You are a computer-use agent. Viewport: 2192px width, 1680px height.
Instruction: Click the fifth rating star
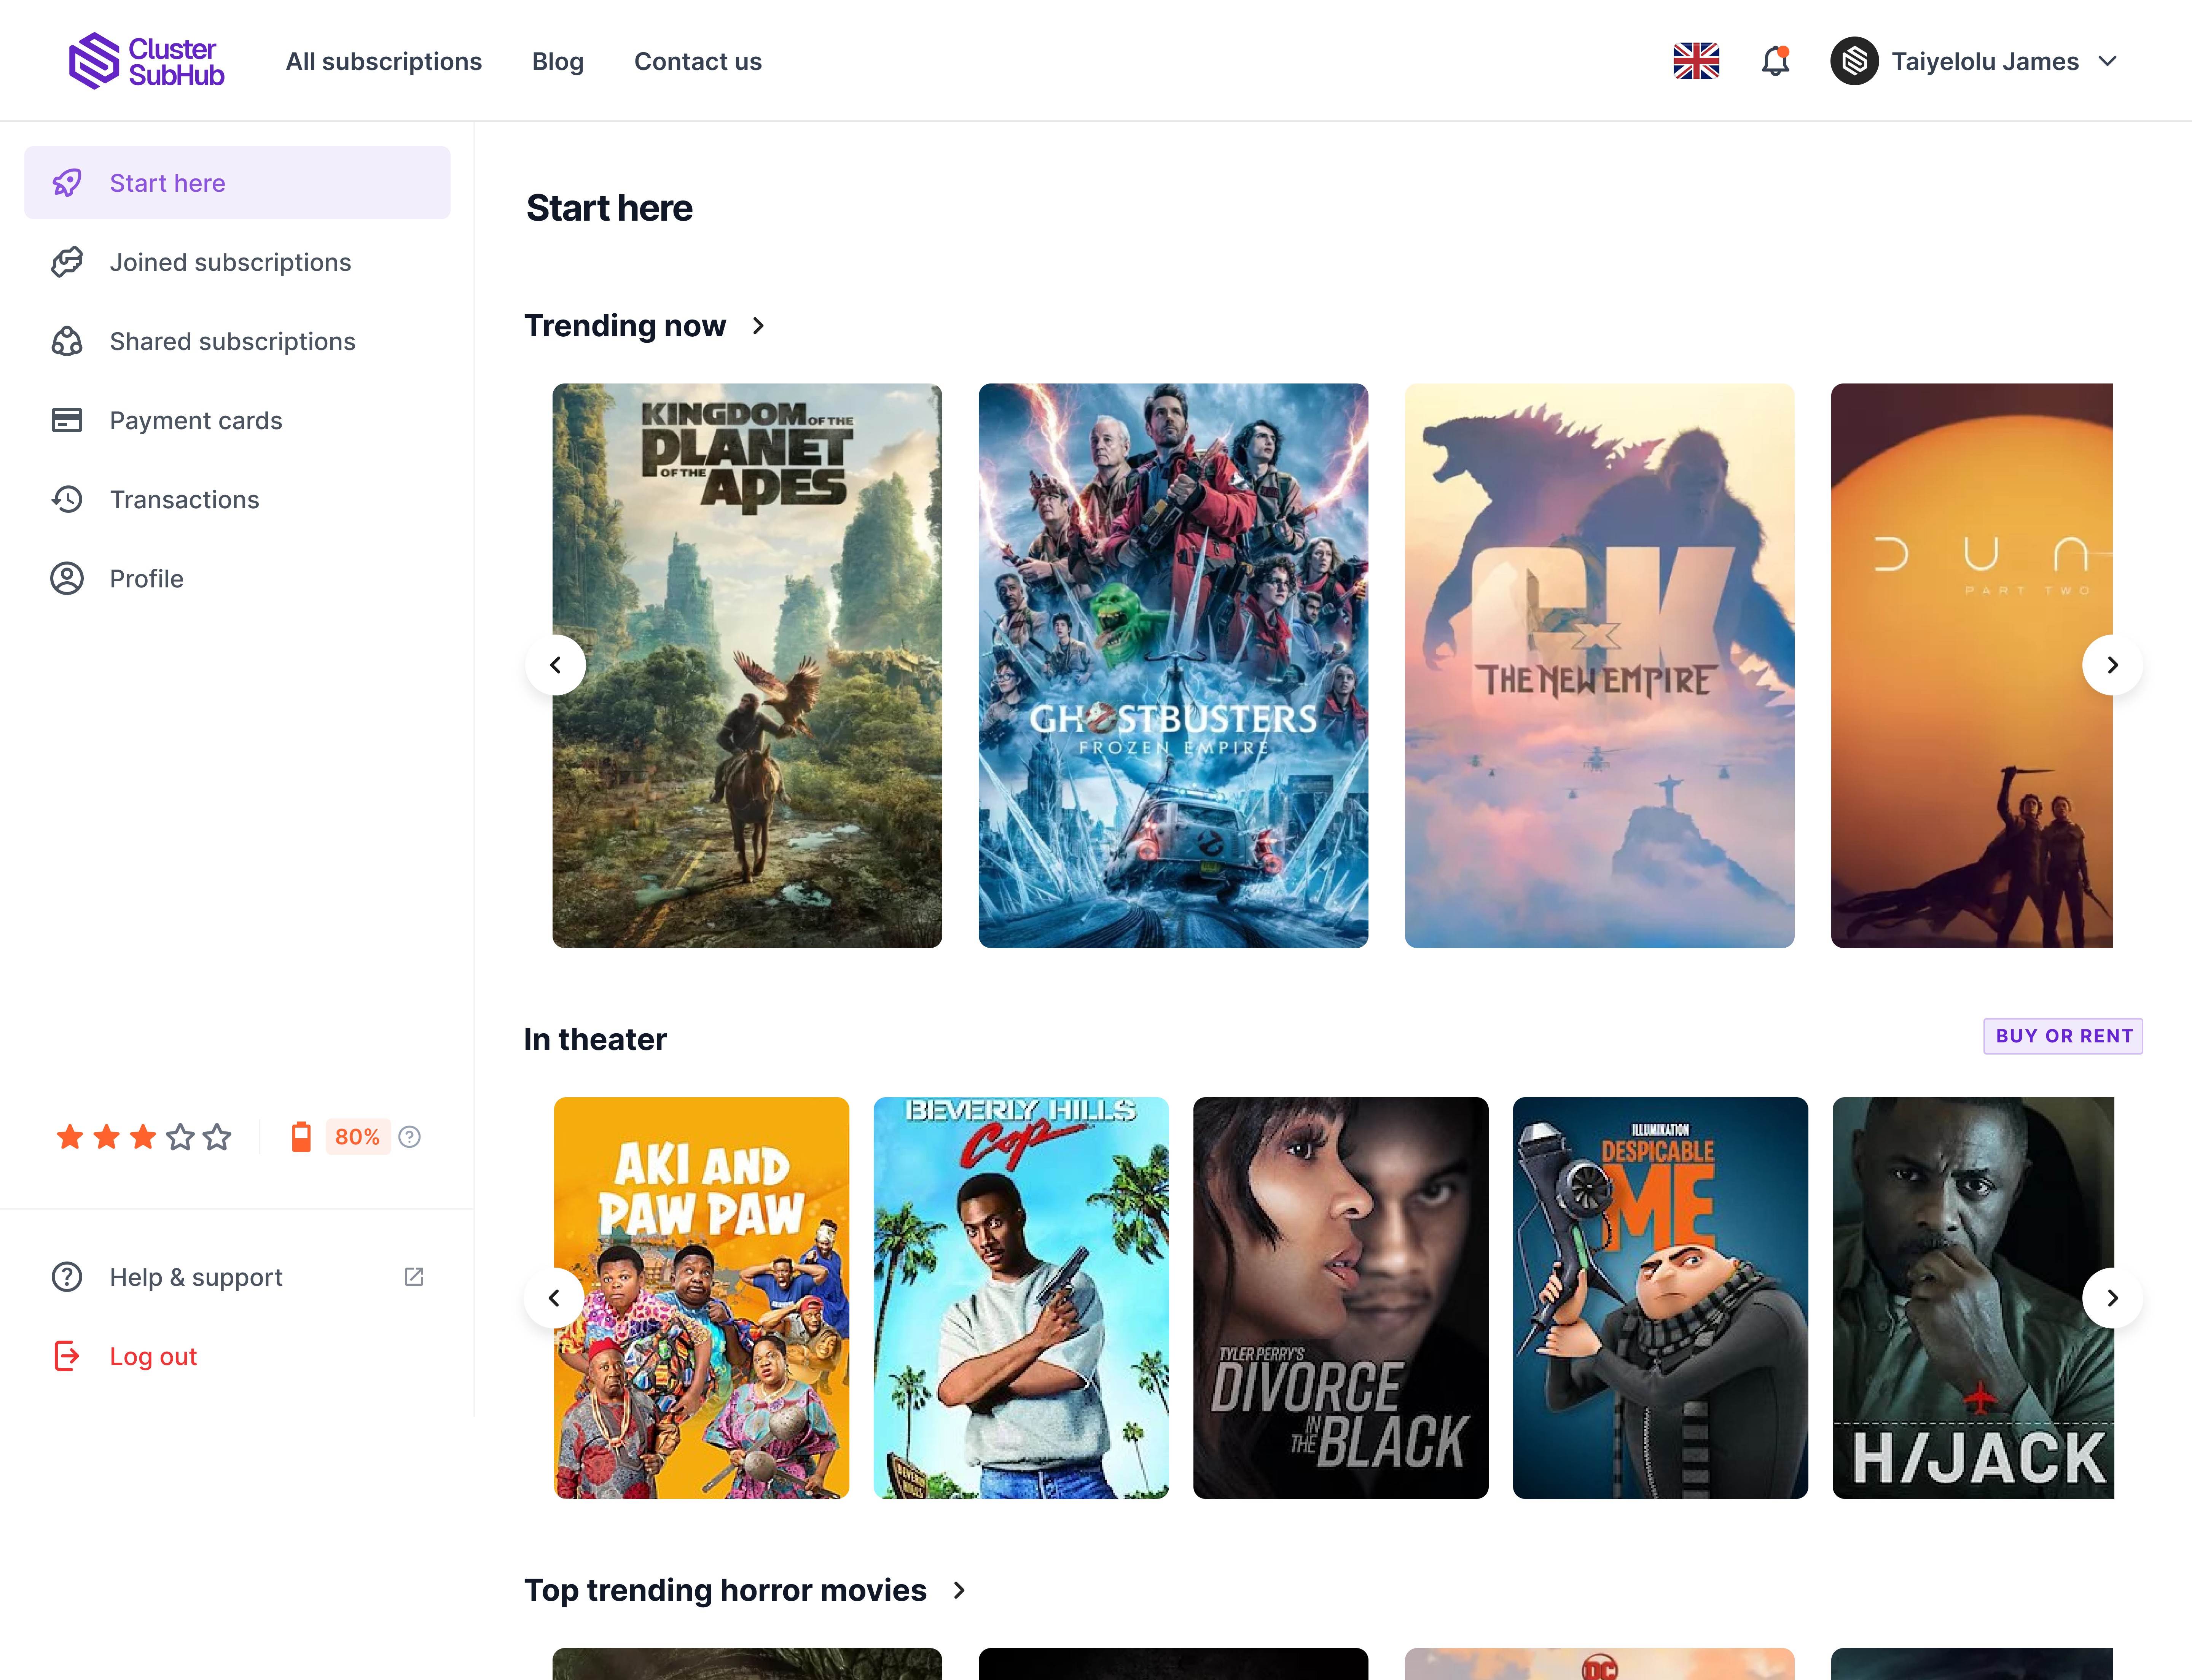point(217,1137)
